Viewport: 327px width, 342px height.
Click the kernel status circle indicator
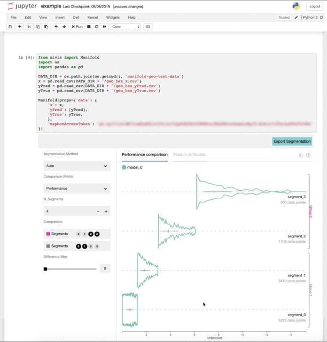pyautogui.click(x=321, y=17)
